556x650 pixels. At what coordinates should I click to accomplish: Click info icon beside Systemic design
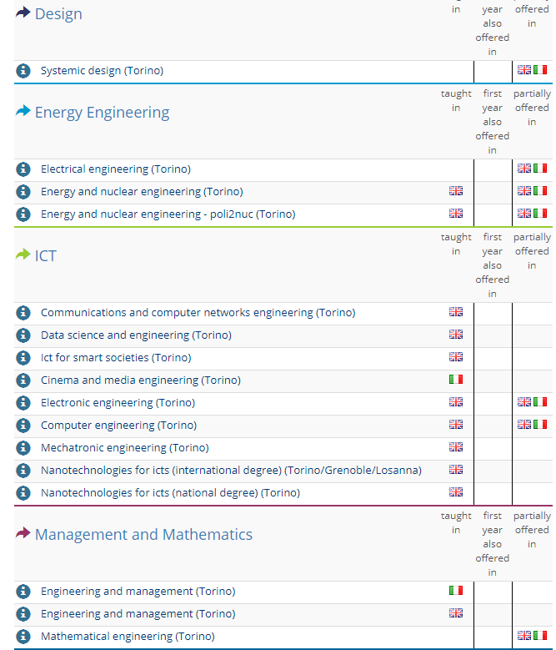23,71
